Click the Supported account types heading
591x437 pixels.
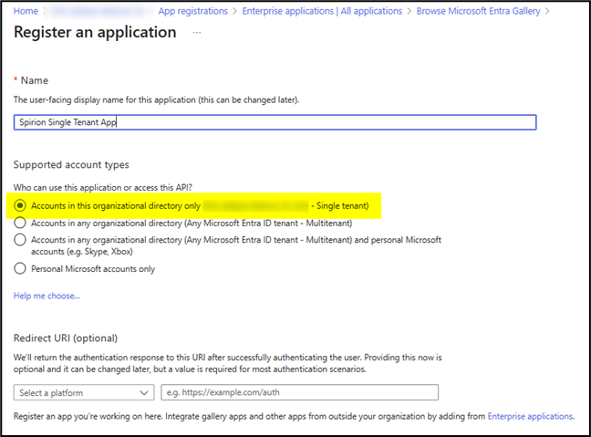pos(71,164)
